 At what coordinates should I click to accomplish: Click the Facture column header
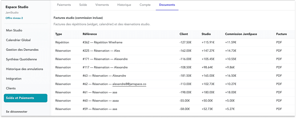281,34
